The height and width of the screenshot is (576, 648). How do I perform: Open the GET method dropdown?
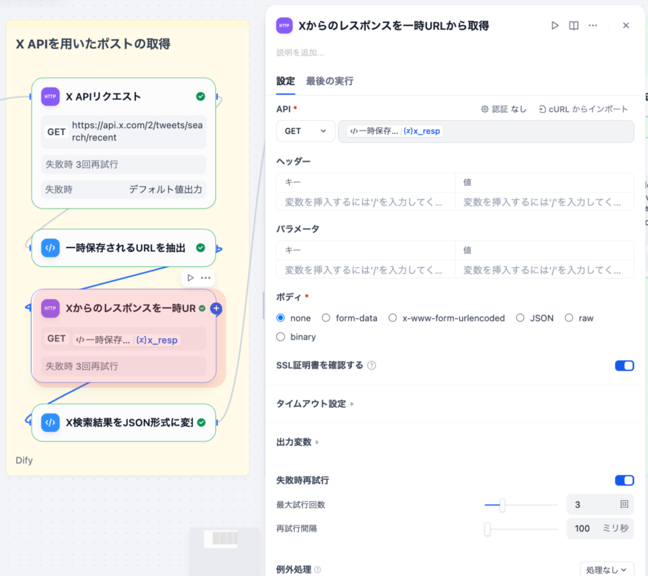click(305, 131)
